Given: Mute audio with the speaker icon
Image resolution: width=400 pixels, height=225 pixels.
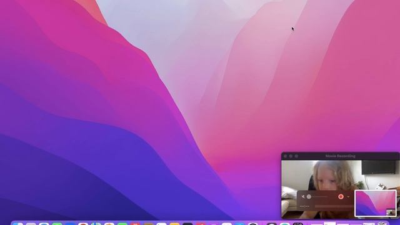Looking at the screenshot, I should tap(302, 197).
